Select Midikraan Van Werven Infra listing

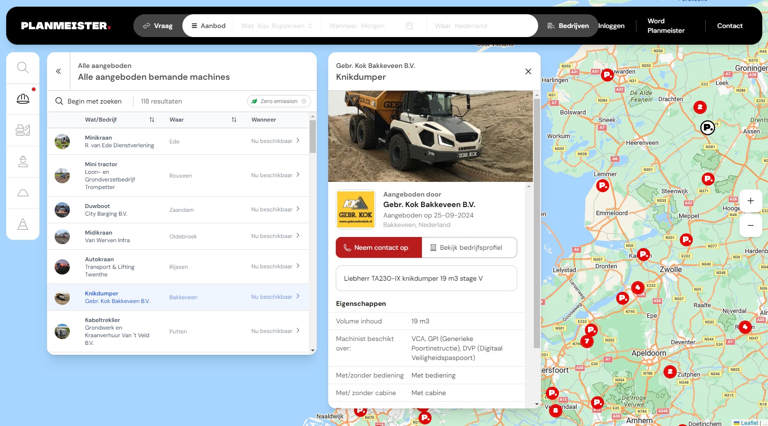[178, 237]
